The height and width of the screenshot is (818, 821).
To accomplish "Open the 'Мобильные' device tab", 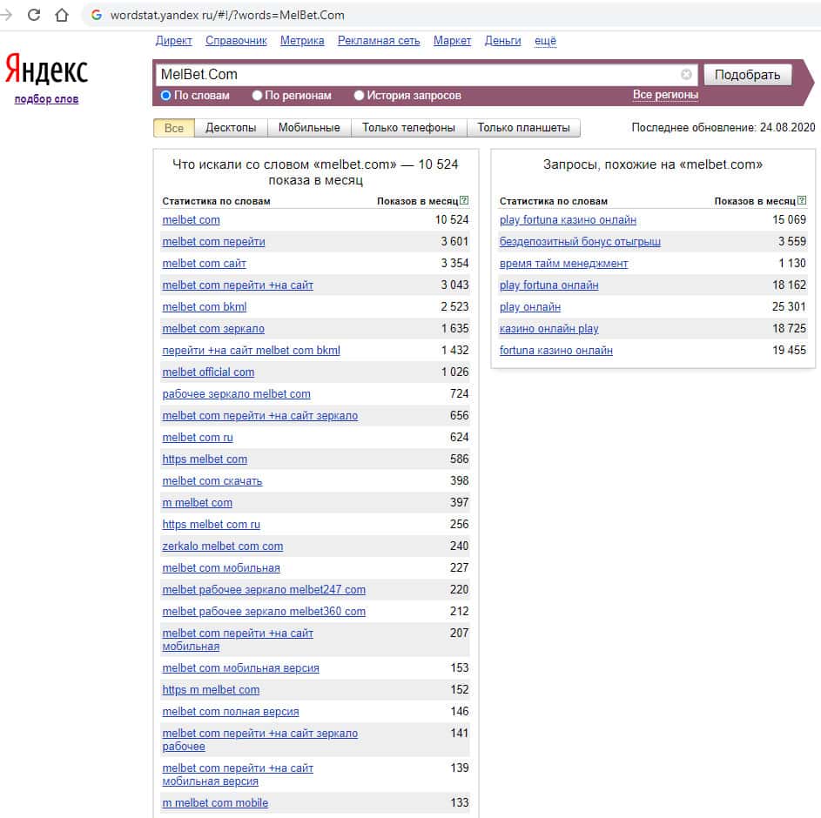I will tap(309, 128).
